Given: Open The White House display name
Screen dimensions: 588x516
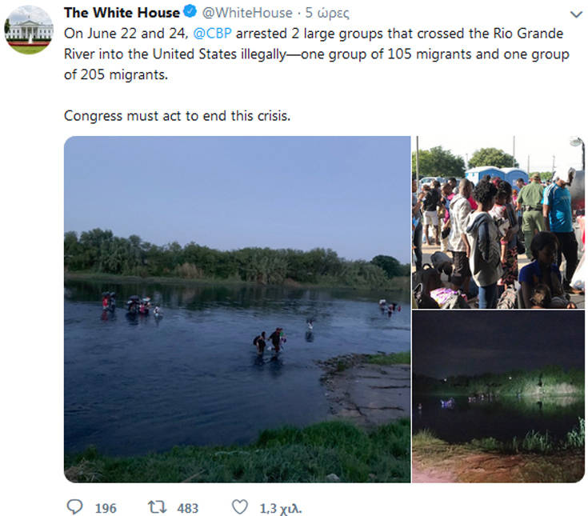Looking at the screenshot, I should tap(122, 13).
